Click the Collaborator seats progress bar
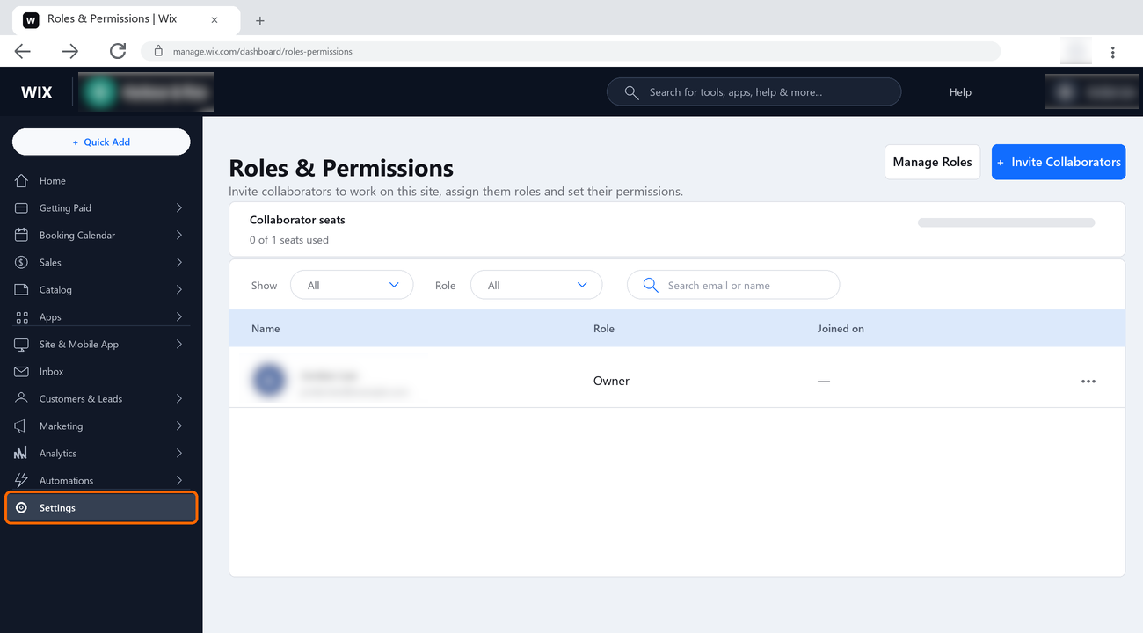 pyautogui.click(x=1006, y=222)
